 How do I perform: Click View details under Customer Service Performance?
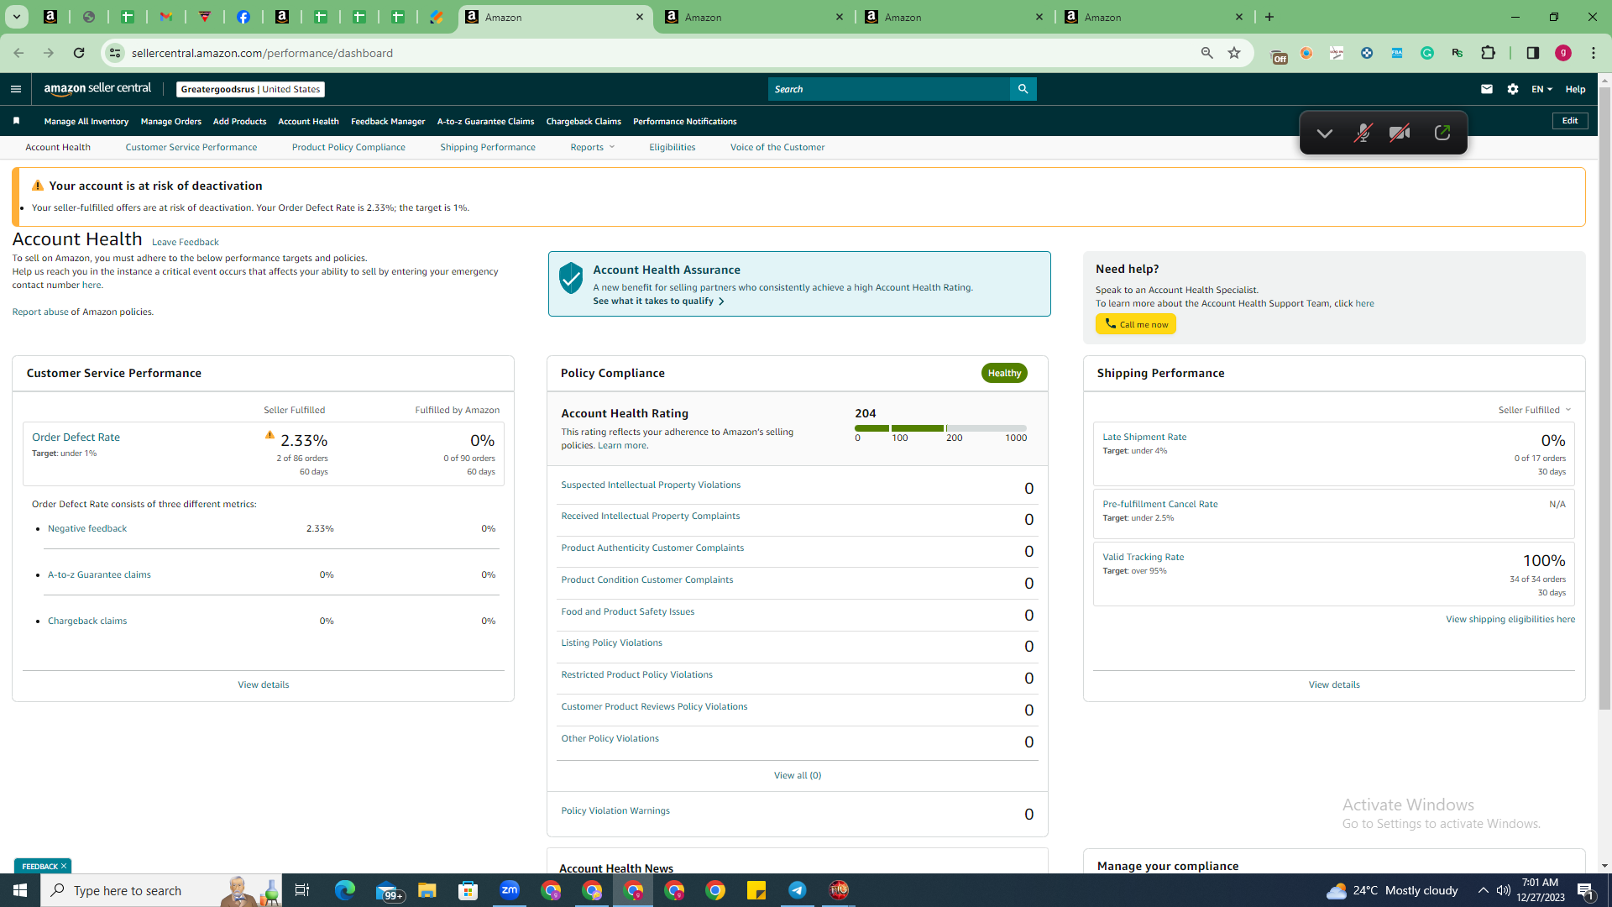pos(264,684)
